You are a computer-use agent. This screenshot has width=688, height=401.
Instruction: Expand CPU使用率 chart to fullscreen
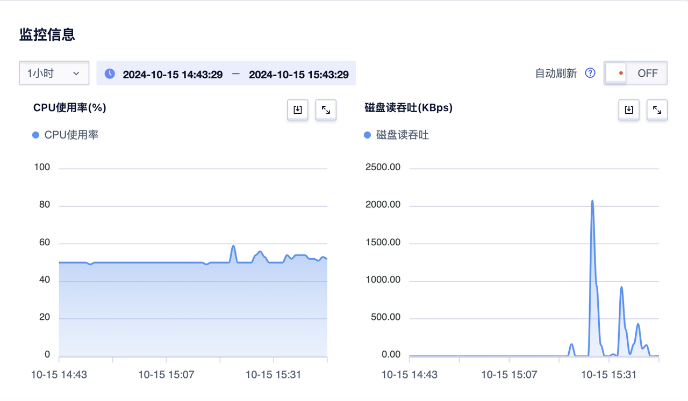pyautogui.click(x=326, y=110)
